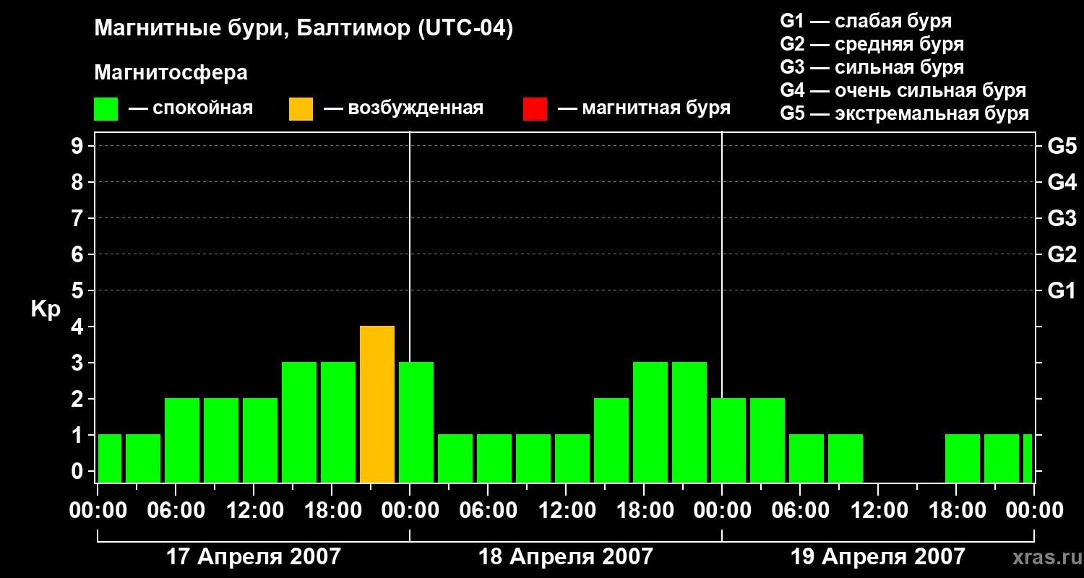
Task: Click 'G5 — экстремальная буря' description
Action: point(904,113)
